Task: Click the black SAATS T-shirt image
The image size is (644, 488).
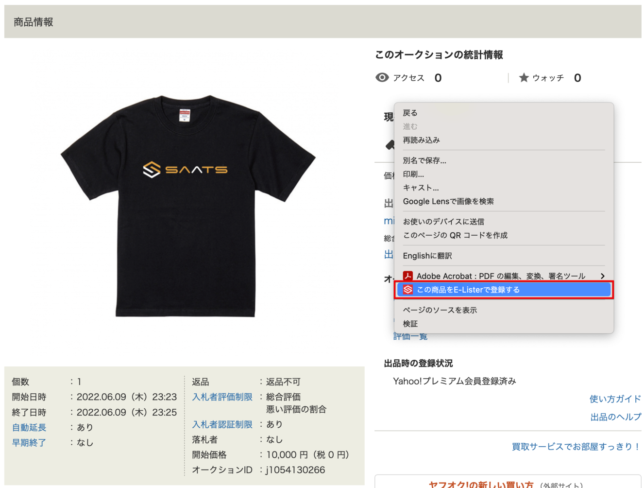Action: point(188,206)
